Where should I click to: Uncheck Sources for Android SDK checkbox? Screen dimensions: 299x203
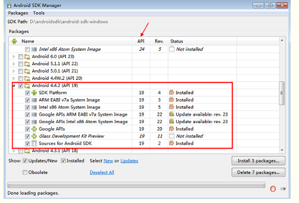pos(28,144)
